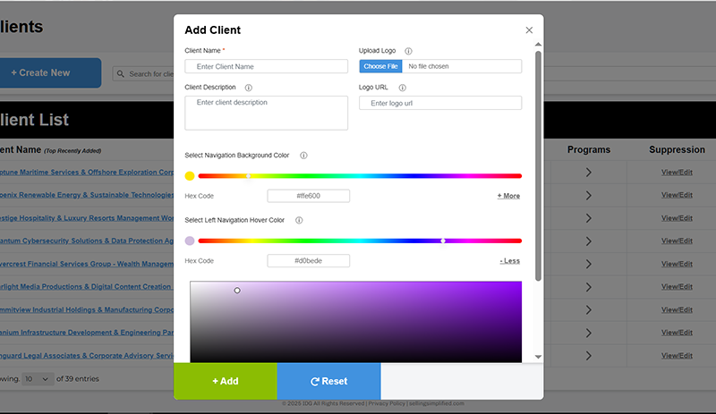Click the green Add button
The height and width of the screenshot is (414, 716).
coord(225,381)
